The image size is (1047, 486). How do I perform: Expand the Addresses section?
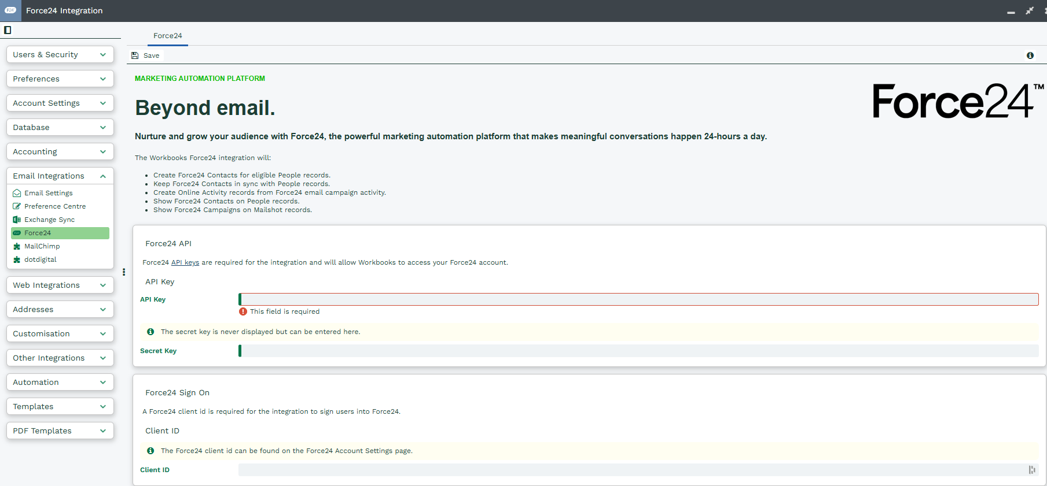coord(60,309)
